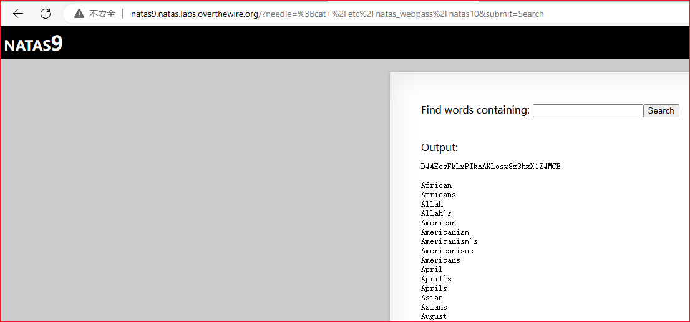Click the 'Americanisms' output entry
690x322 pixels.
tap(447, 251)
